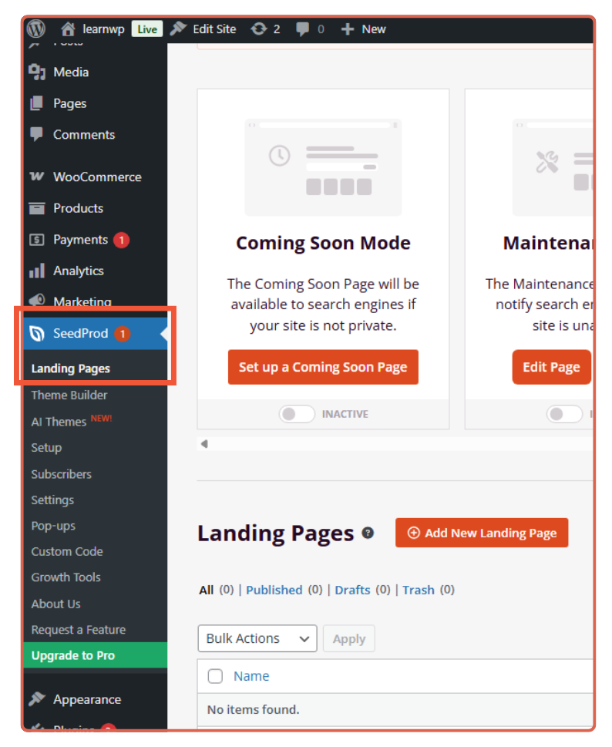Check the select-all checkbox beside Name

(x=216, y=676)
